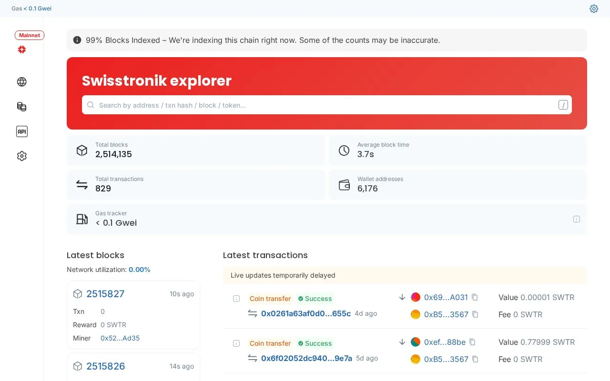Open the Blockchain globe menu in sidebar
This screenshot has width=610, height=381.
click(x=22, y=82)
